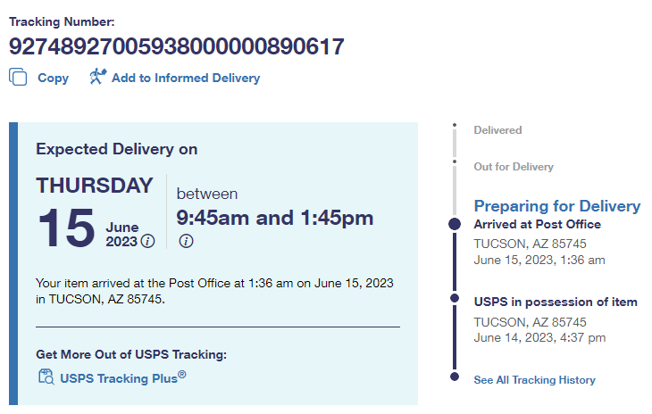
Task: Click the Expected Delivery on heading
Action: click(x=117, y=149)
